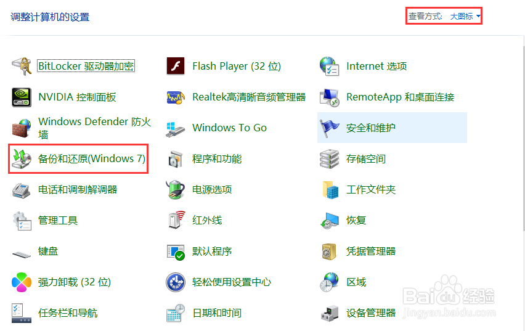This screenshot has height=331, width=525.
Task: Open the Realtek audio manager icon
Action: click(x=176, y=97)
